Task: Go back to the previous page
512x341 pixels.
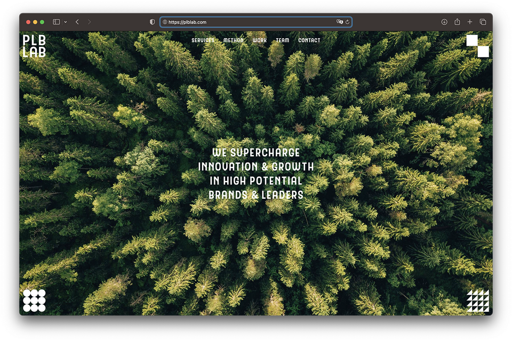Action: (77, 22)
